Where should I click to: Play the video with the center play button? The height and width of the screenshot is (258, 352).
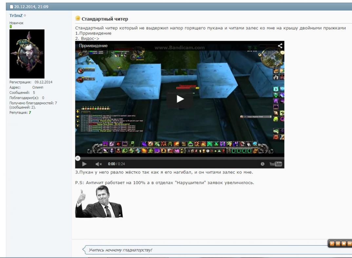pyautogui.click(x=180, y=99)
